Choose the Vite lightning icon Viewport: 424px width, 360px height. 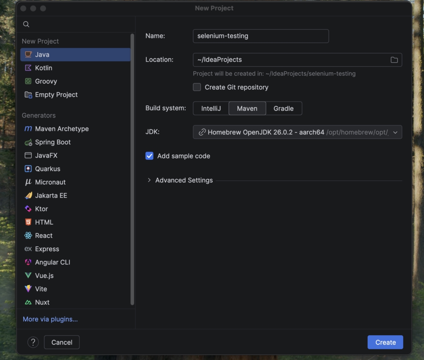tap(28, 289)
